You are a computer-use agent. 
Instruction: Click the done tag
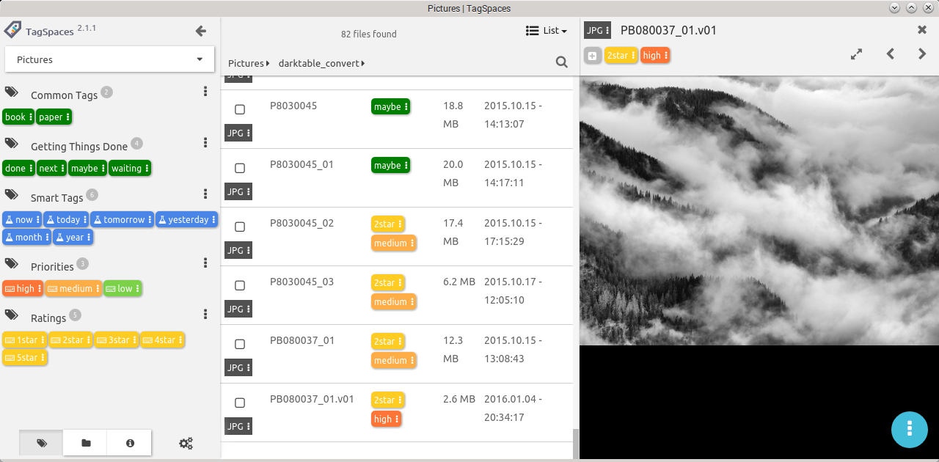(x=18, y=168)
